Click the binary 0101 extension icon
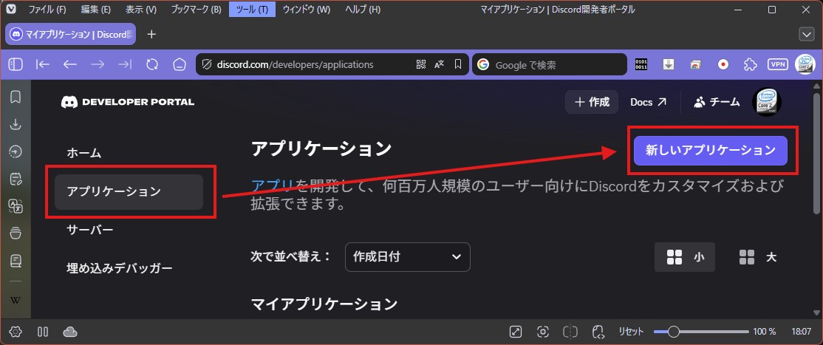The width and height of the screenshot is (823, 345). 641,64
